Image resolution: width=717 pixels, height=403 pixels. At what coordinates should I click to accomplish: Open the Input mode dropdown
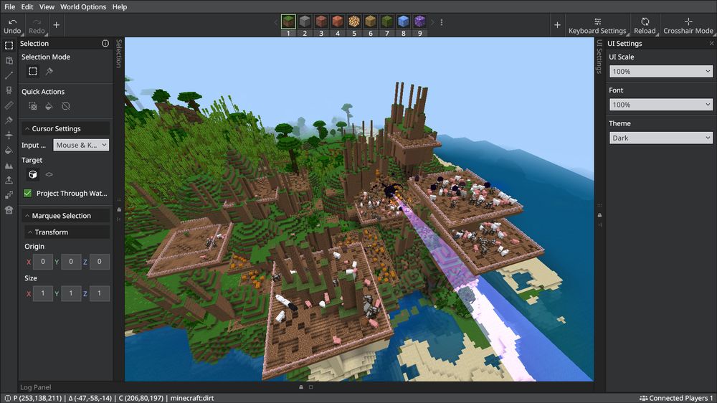tap(81, 145)
